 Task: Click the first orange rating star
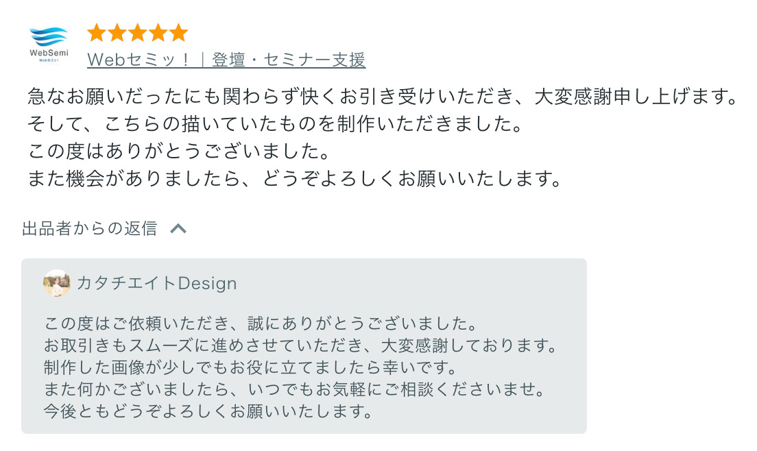tap(97, 32)
